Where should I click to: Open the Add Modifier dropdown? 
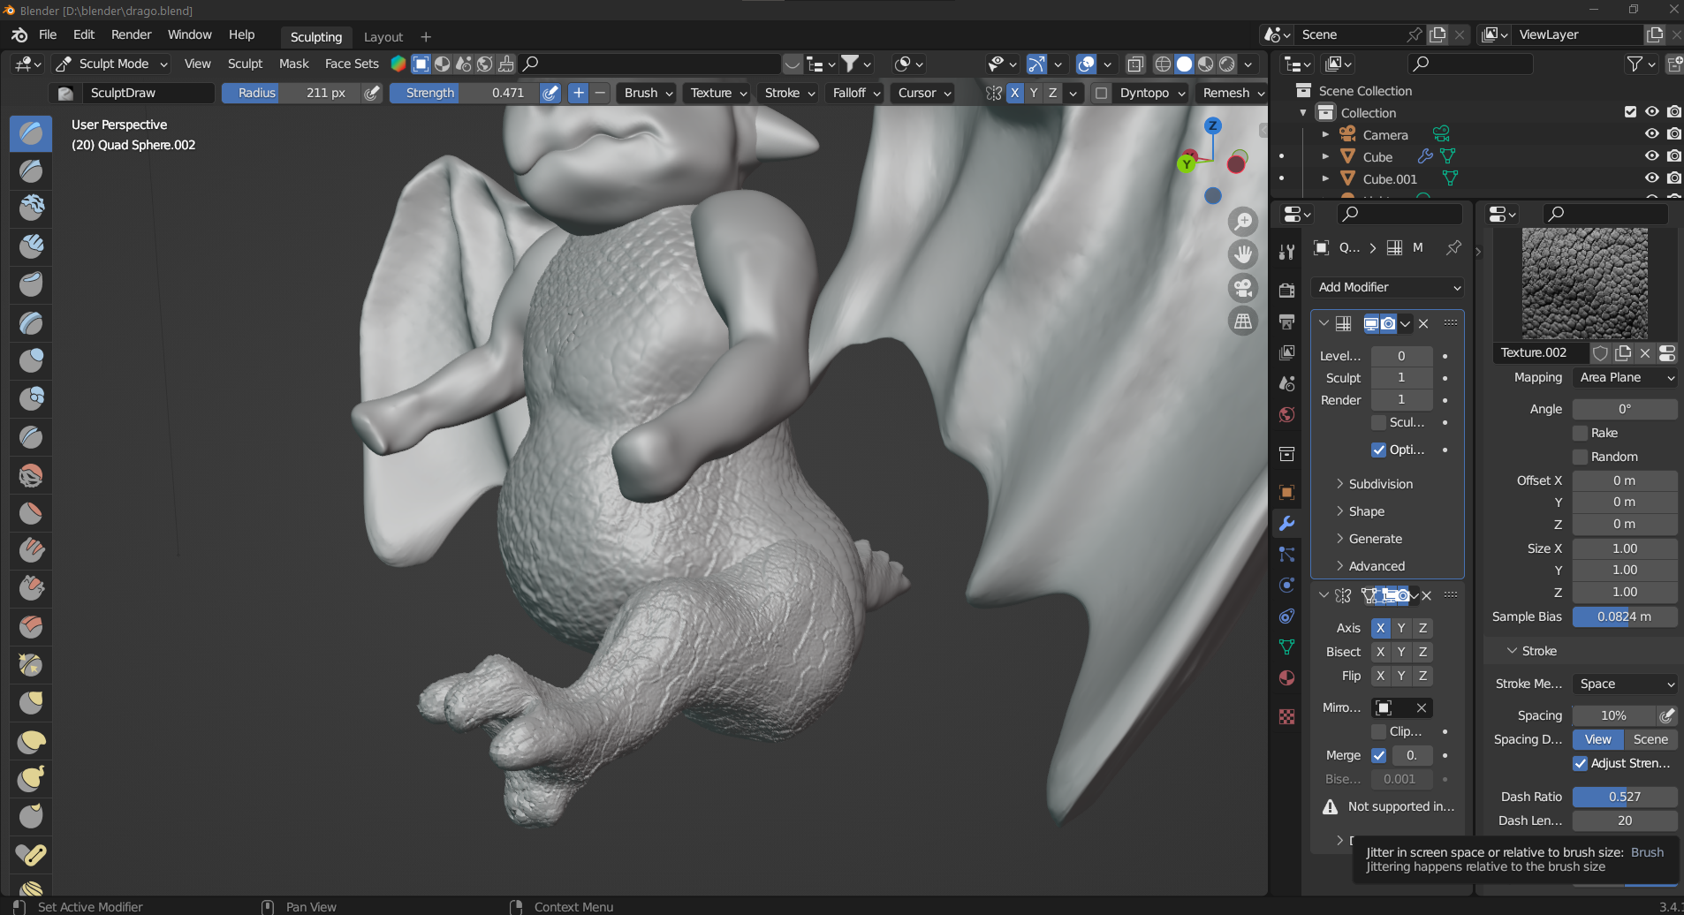coord(1387,287)
